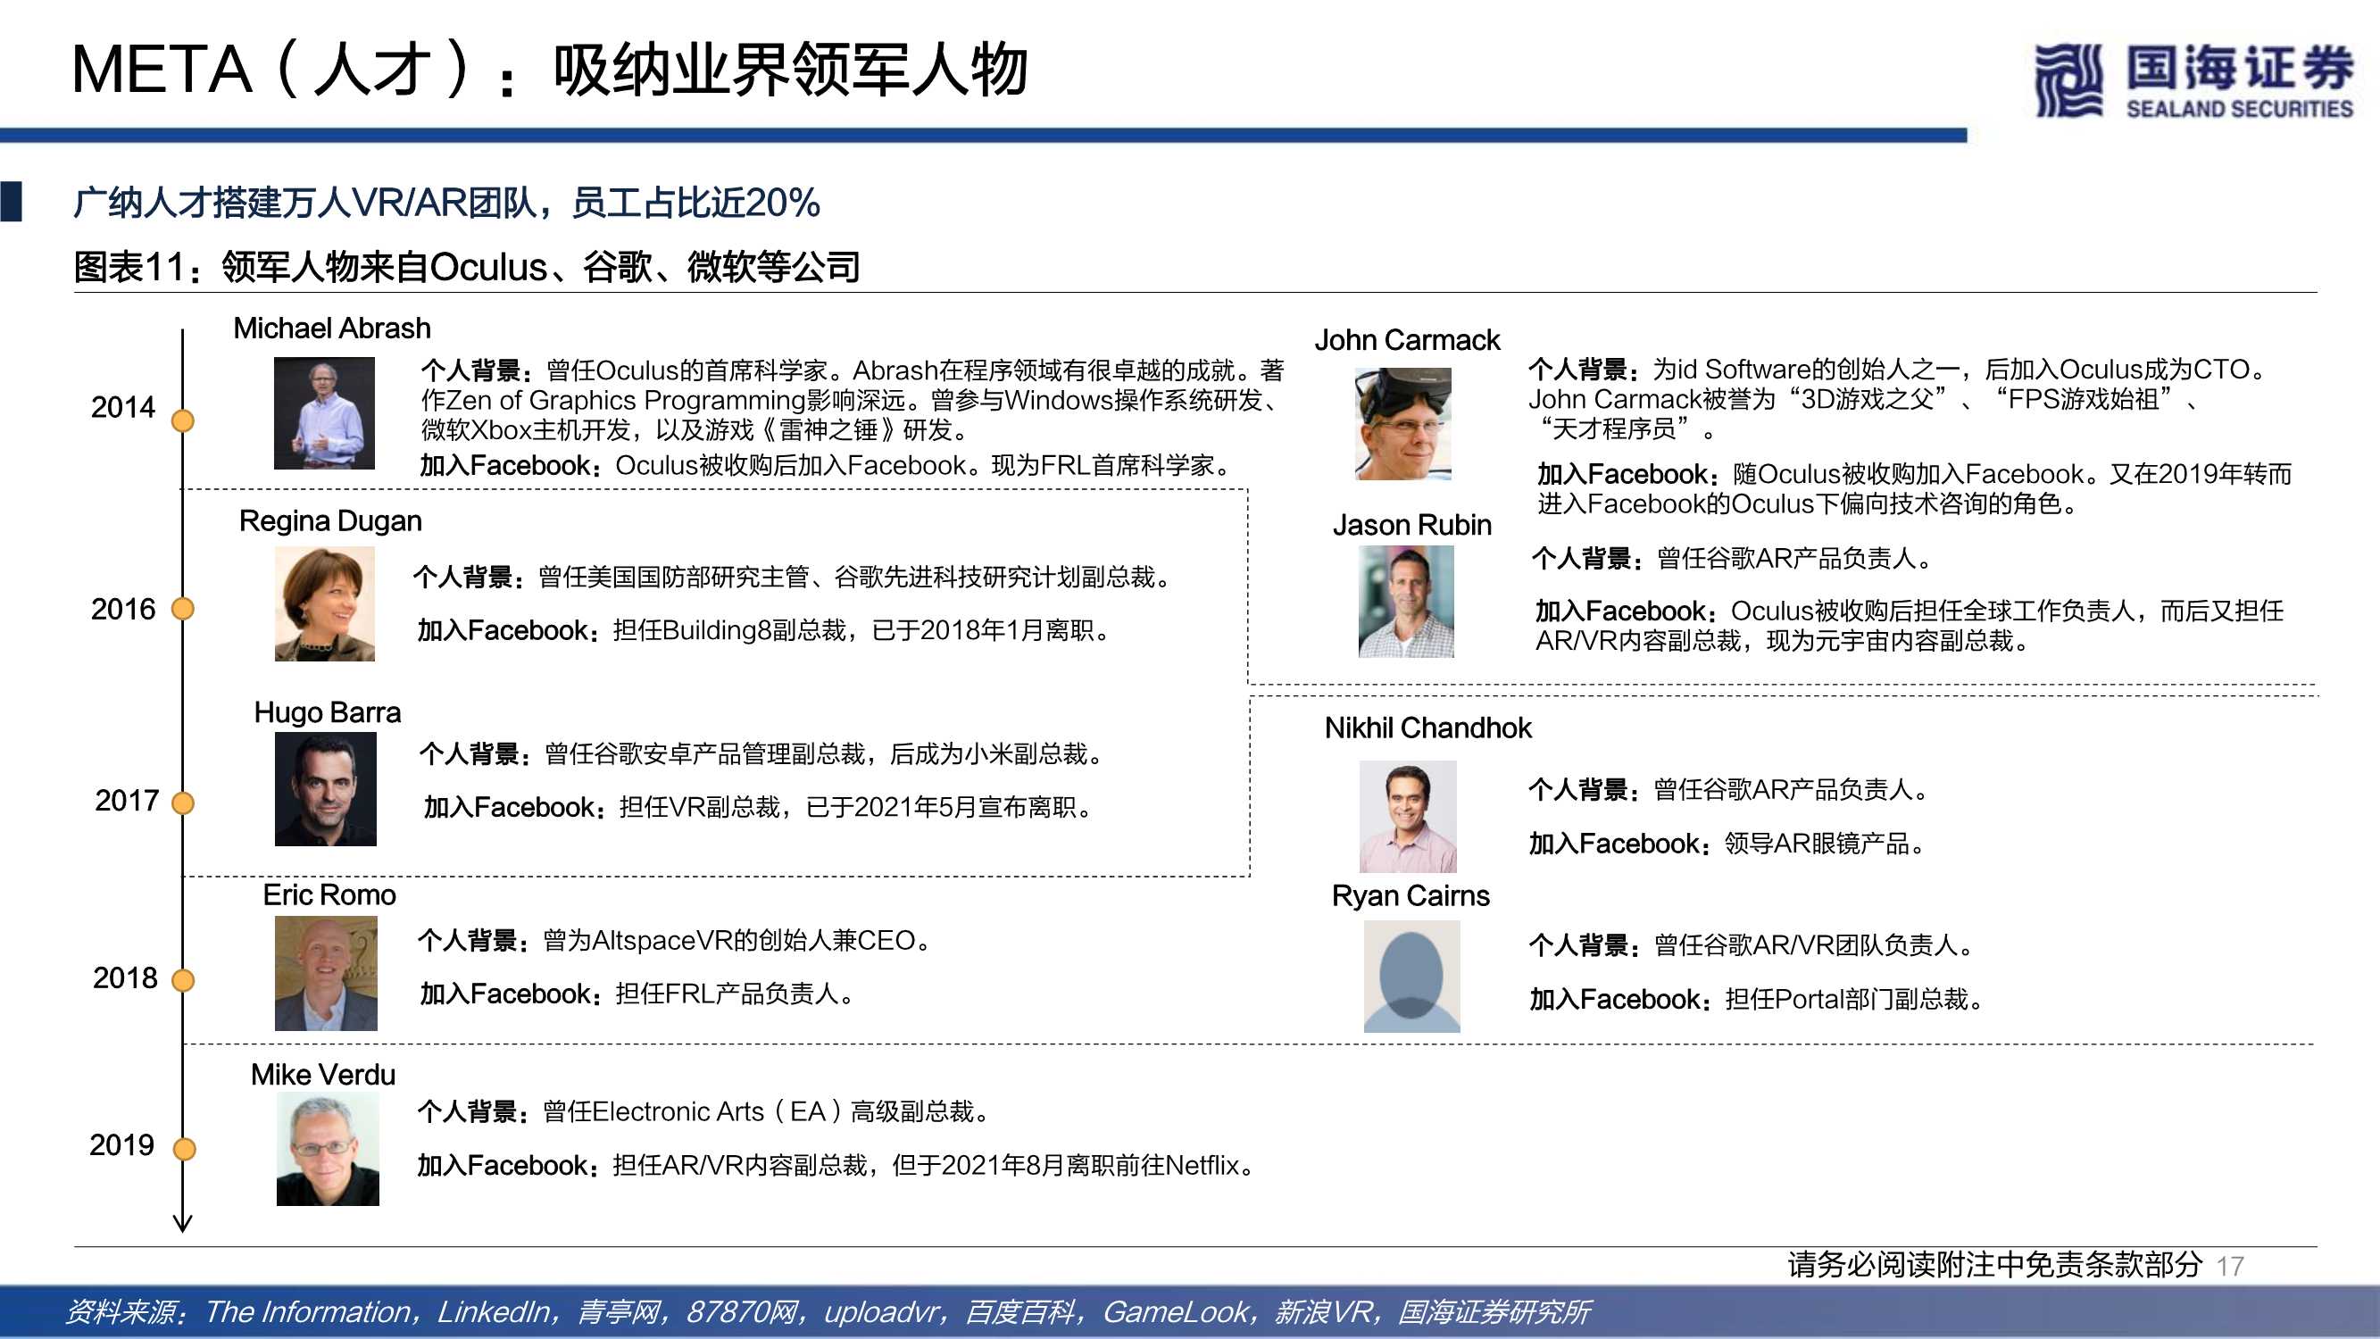Click the 2017 timeline marker dot
Screen dimensions: 2380x1339
[x=183, y=803]
